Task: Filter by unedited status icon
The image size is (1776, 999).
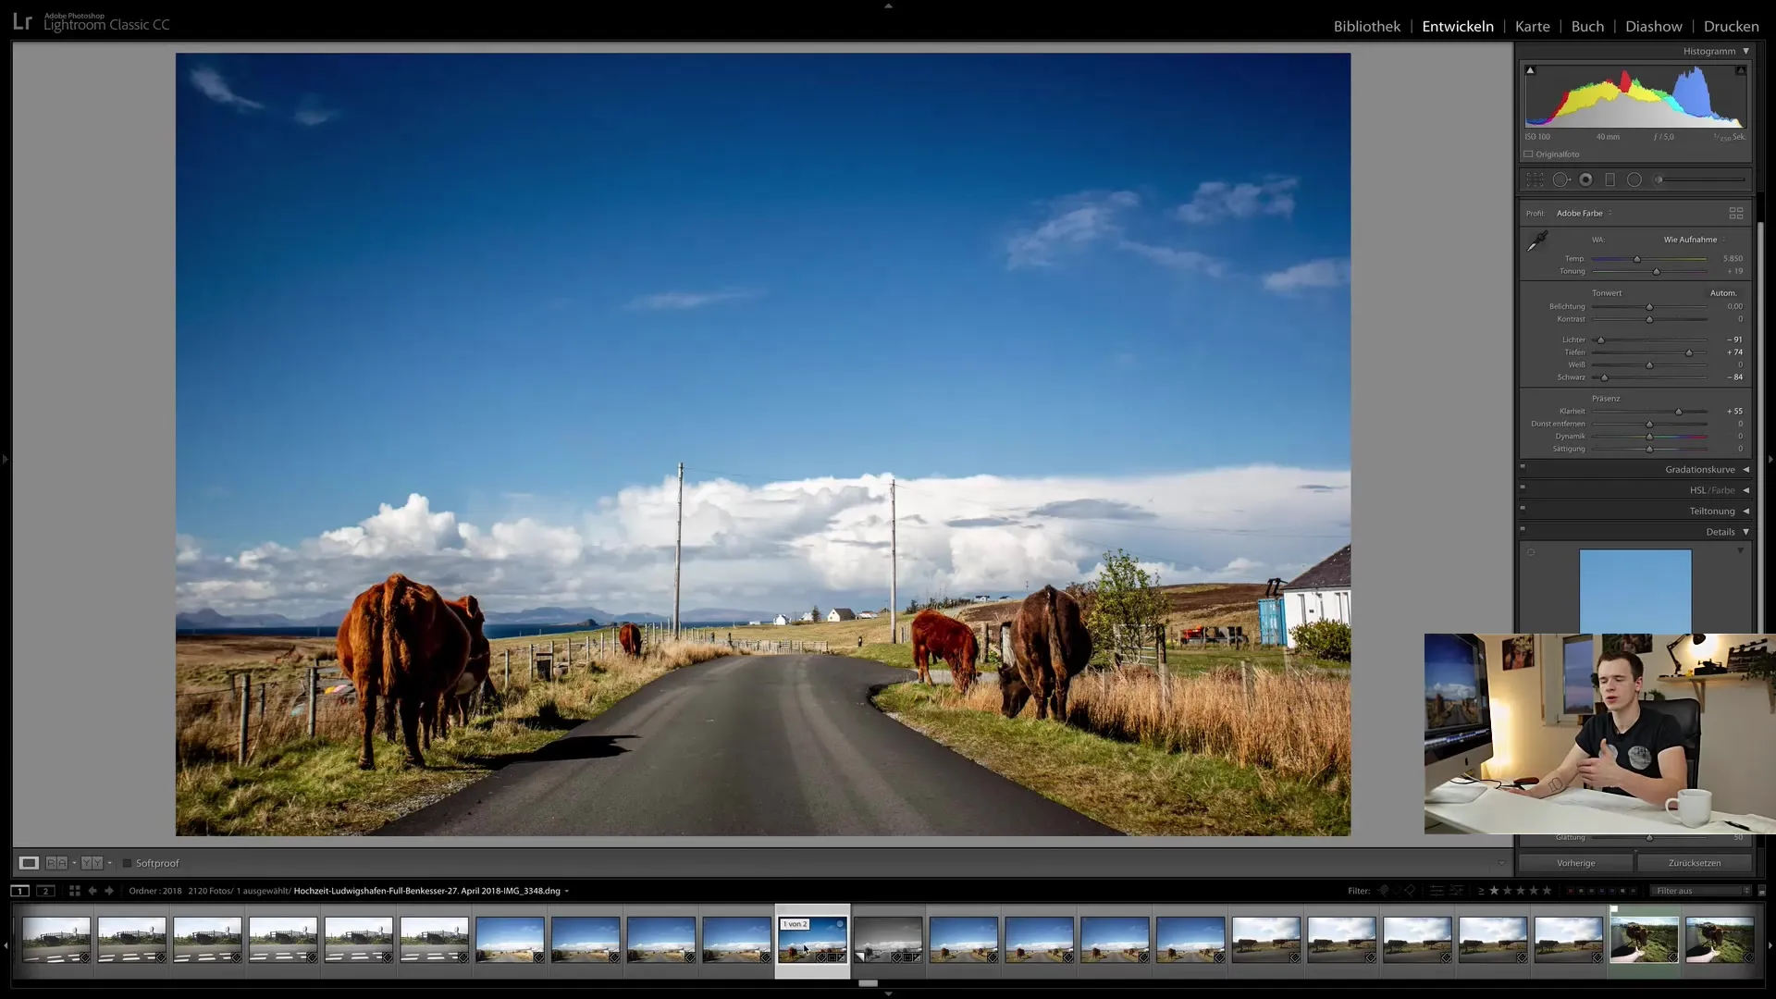Action: 1457,891
